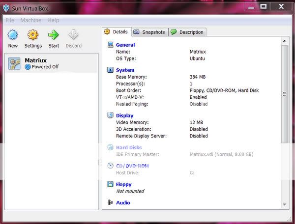Open the Floppy settings link
295x224 pixels.
[123, 184]
